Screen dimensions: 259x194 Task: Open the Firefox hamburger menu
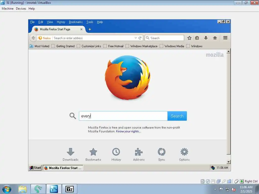click(x=225, y=38)
